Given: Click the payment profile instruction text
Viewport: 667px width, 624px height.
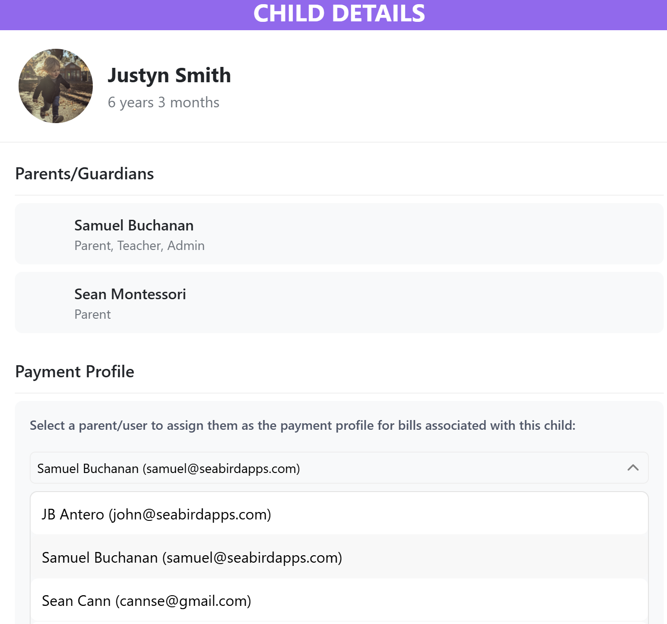Looking at the screenshot, I should coord(303,426).
